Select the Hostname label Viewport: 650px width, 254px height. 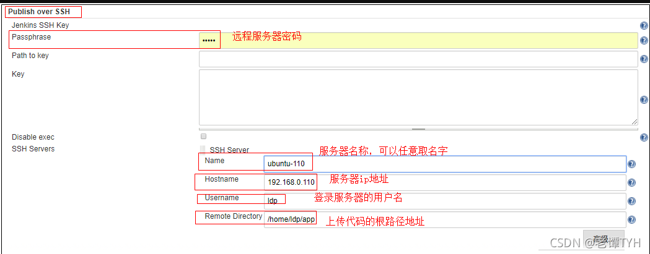coord(221,179)
